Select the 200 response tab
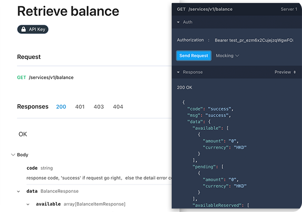 61,107
